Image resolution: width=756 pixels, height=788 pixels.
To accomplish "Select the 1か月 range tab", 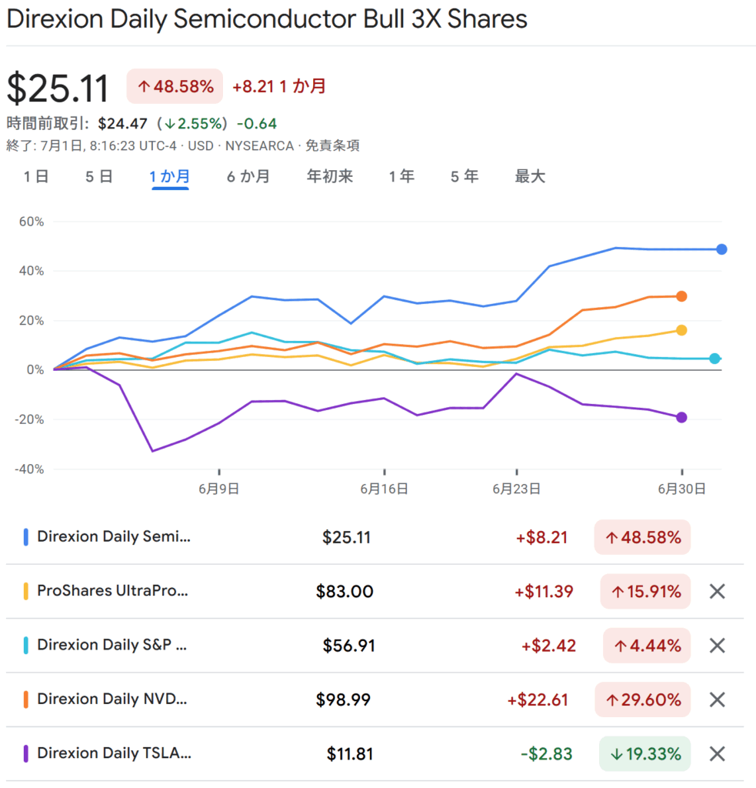I will pos(170,176).
